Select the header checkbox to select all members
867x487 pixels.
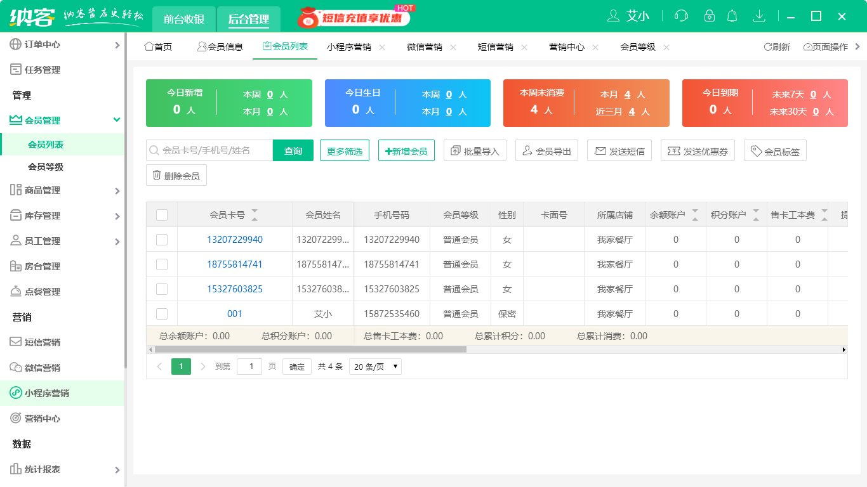[161, 214]
